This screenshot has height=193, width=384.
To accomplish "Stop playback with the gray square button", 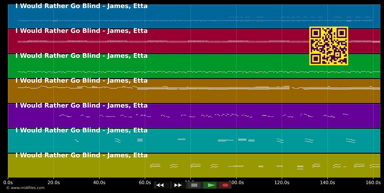I will pyautogui.click(x=194, y=185).
